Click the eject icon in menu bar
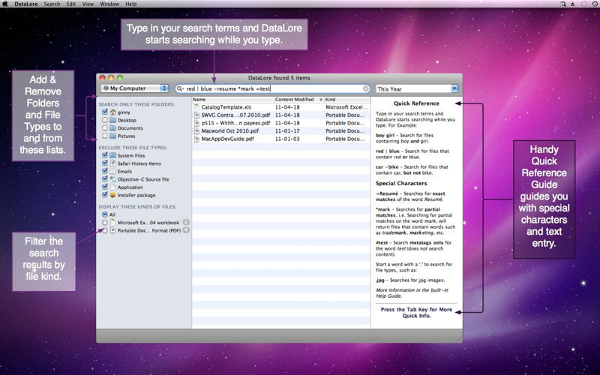Image resolution: width=600 pixels, height=375 pixels. (573, 4)
